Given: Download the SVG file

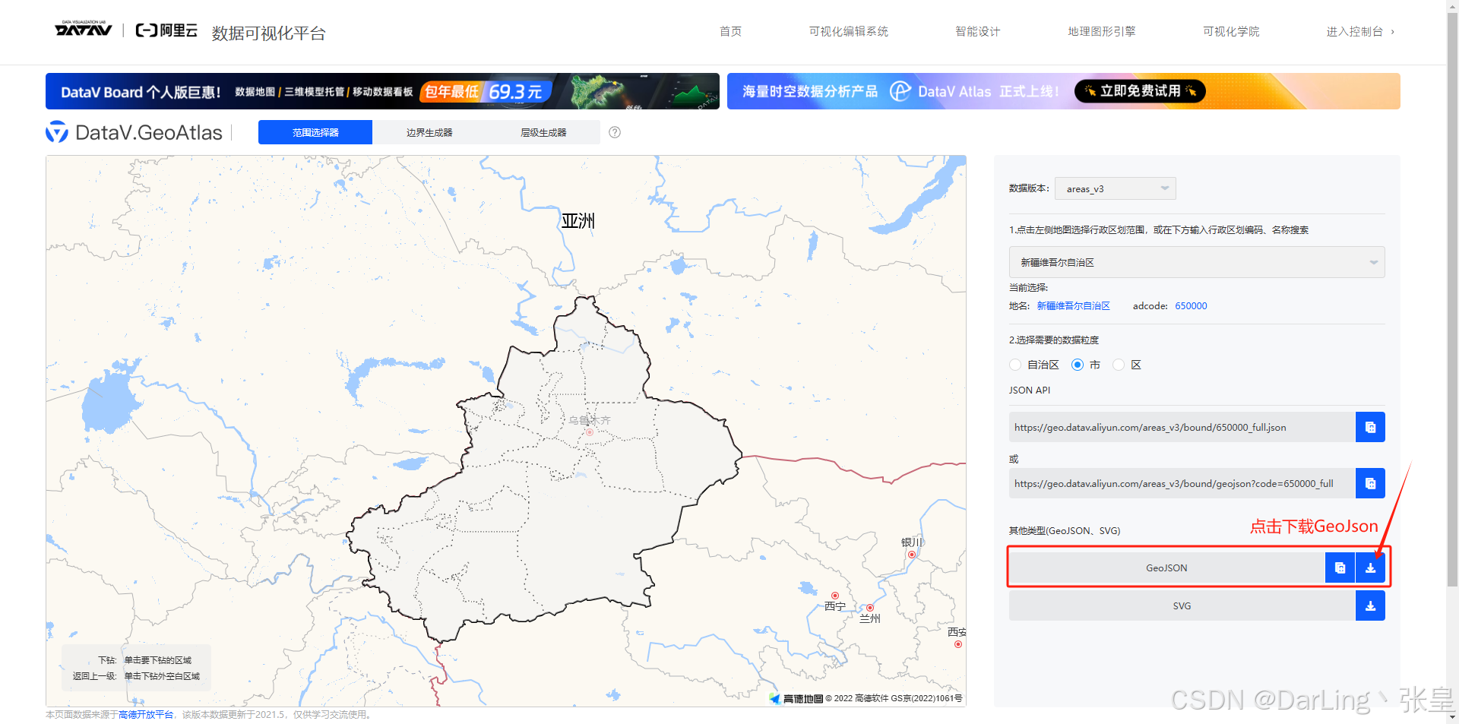Looking at the screenshot, I should pos(1370,605).
